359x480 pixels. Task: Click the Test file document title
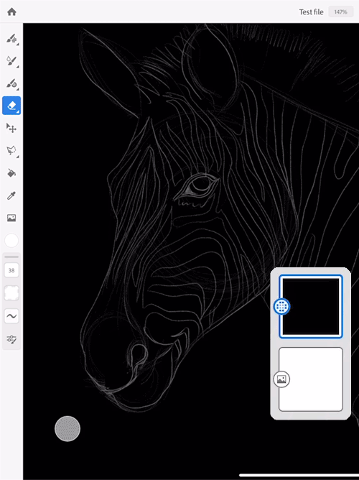coord(311,12)
